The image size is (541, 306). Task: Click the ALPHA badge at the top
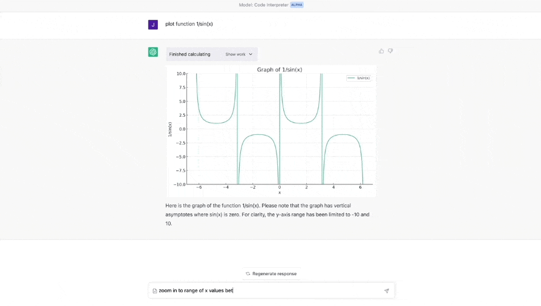[297, 5]
